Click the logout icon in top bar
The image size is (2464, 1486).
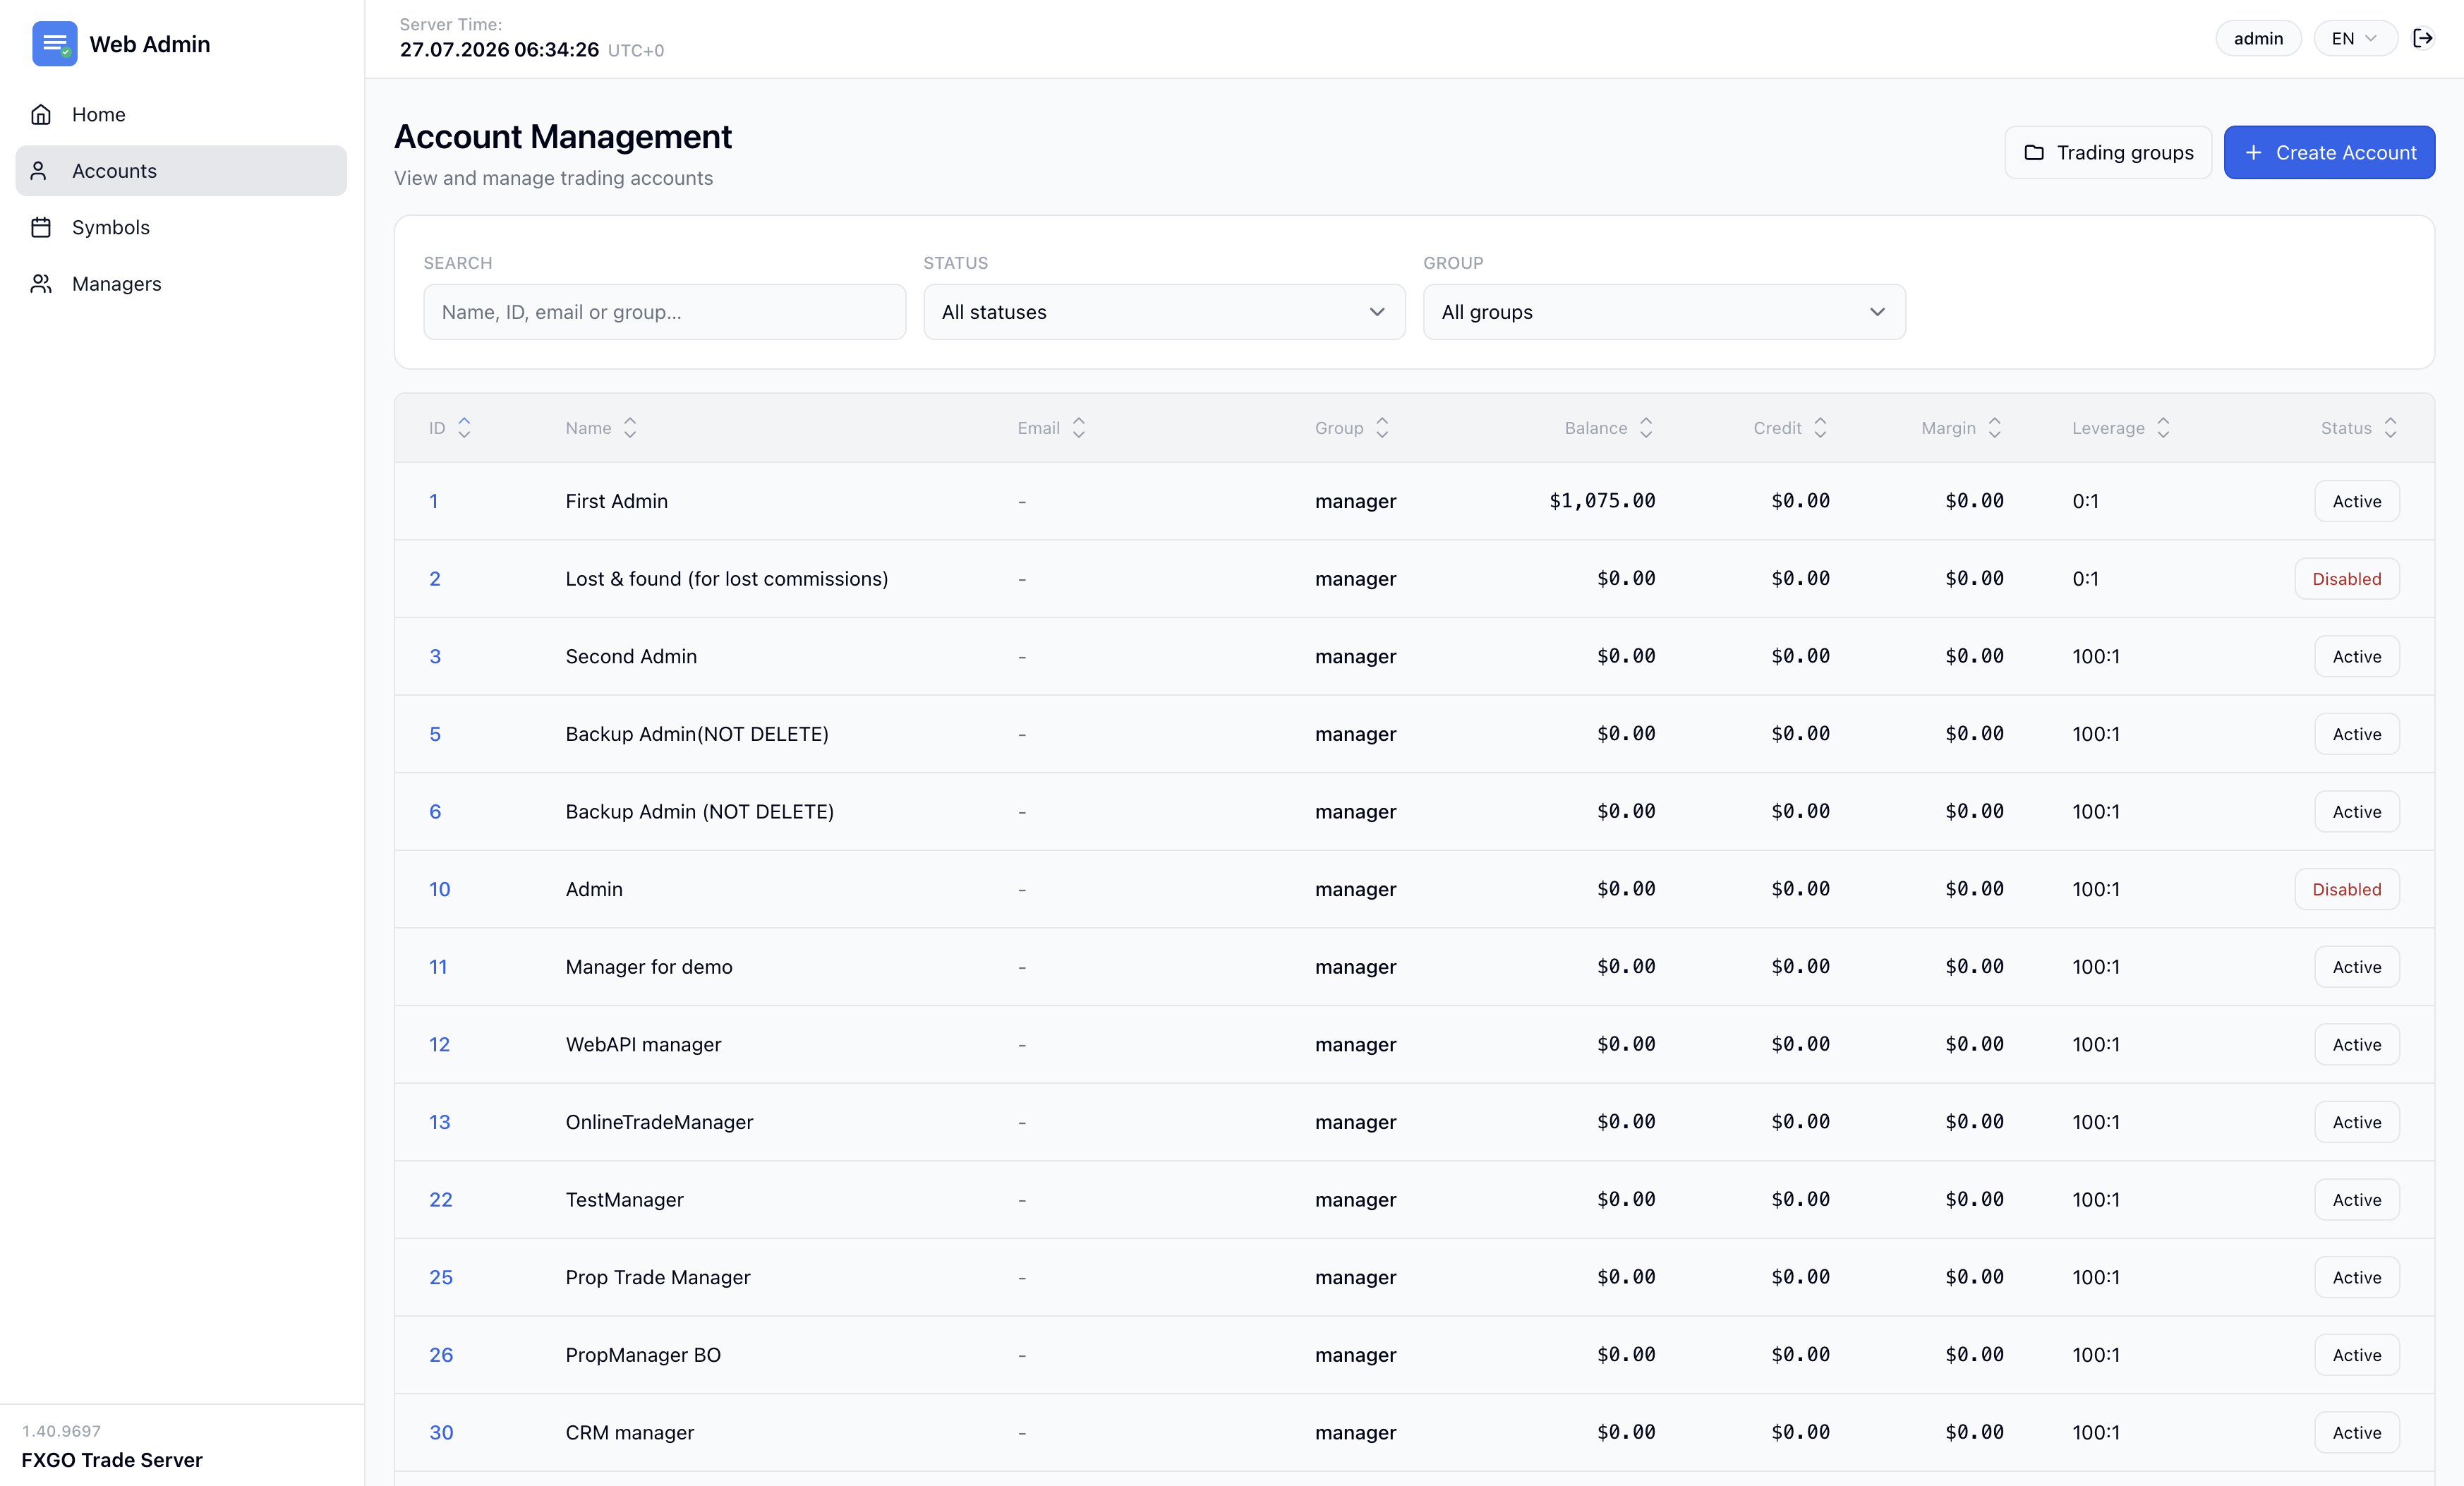[x=2422, y=38]
